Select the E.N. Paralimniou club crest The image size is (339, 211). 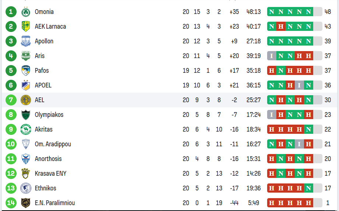26,203
